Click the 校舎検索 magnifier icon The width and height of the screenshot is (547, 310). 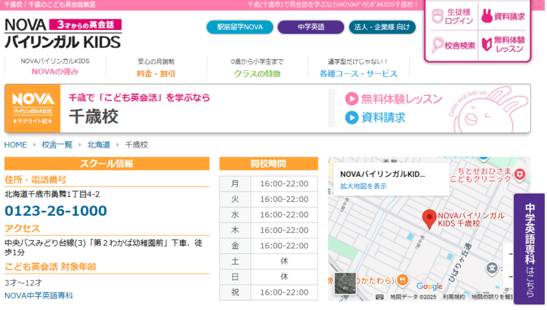438,45
